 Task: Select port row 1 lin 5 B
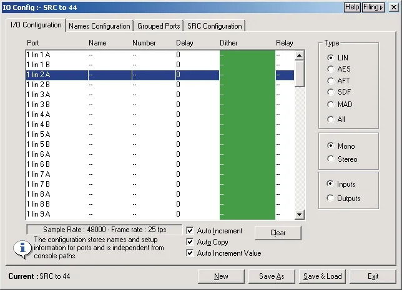pyautogui.click(x=160, y=144)
